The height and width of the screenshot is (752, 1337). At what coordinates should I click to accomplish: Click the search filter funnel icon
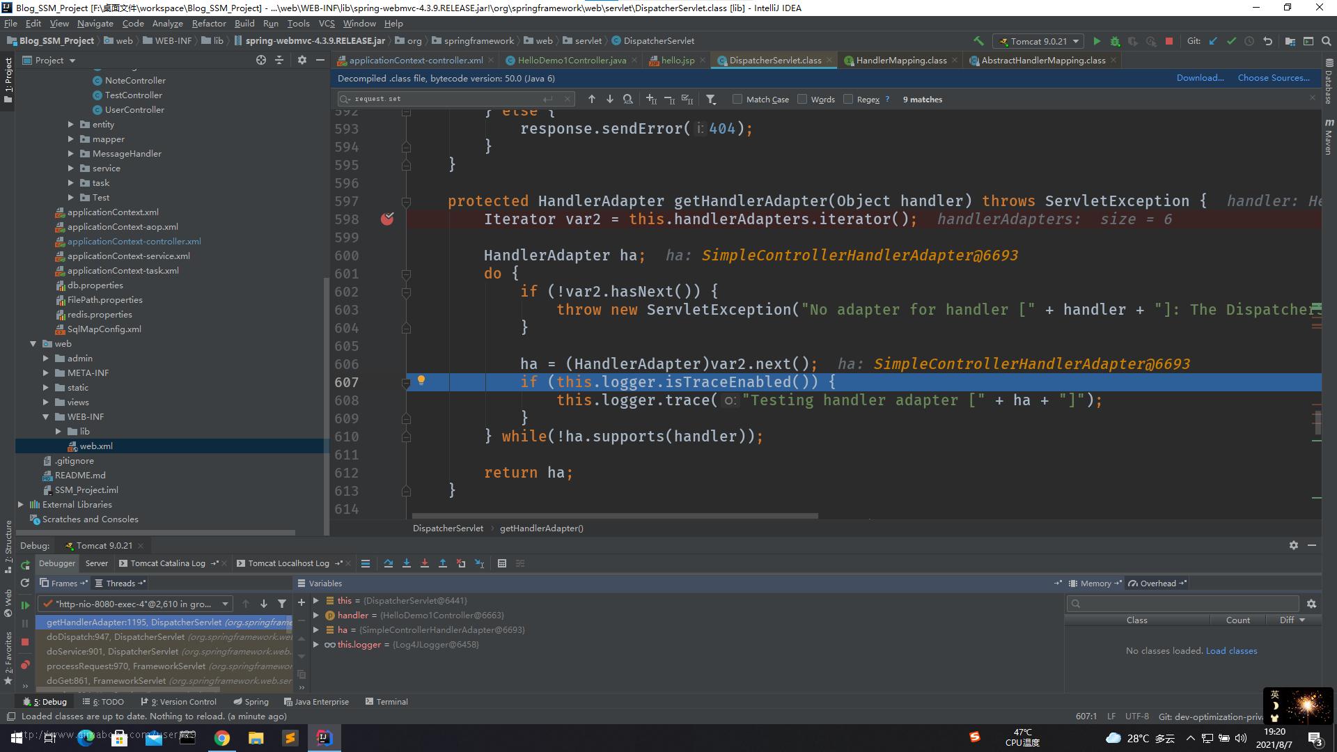pos(711,99)
